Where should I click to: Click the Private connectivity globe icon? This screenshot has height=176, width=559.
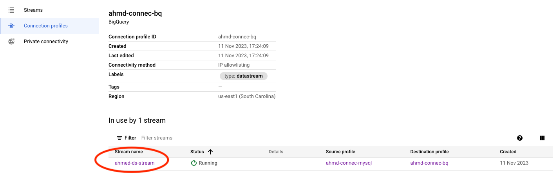pyautogui.click(x=11, y=42)
